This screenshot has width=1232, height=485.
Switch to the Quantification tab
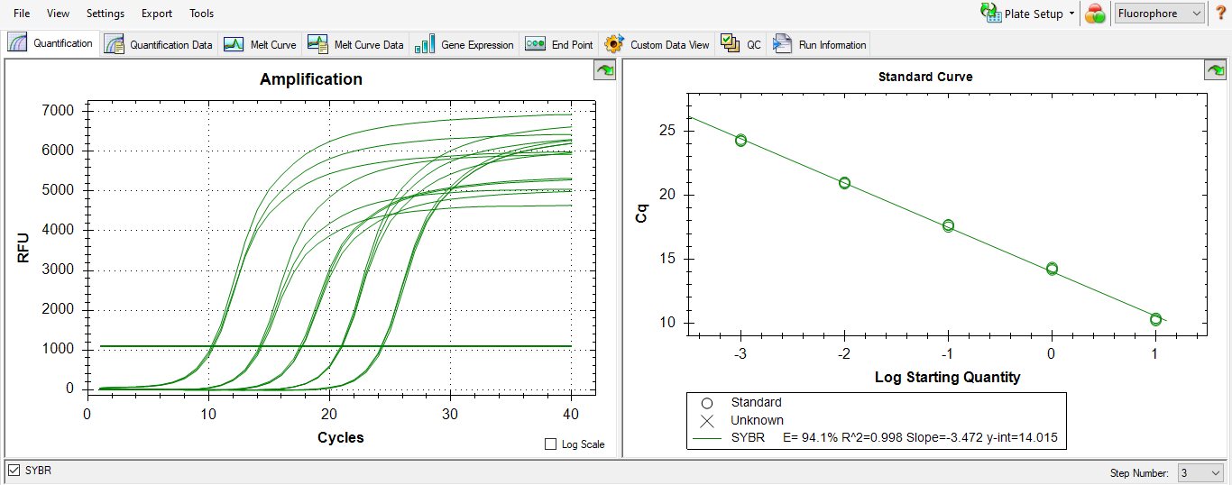pos(51,43)
